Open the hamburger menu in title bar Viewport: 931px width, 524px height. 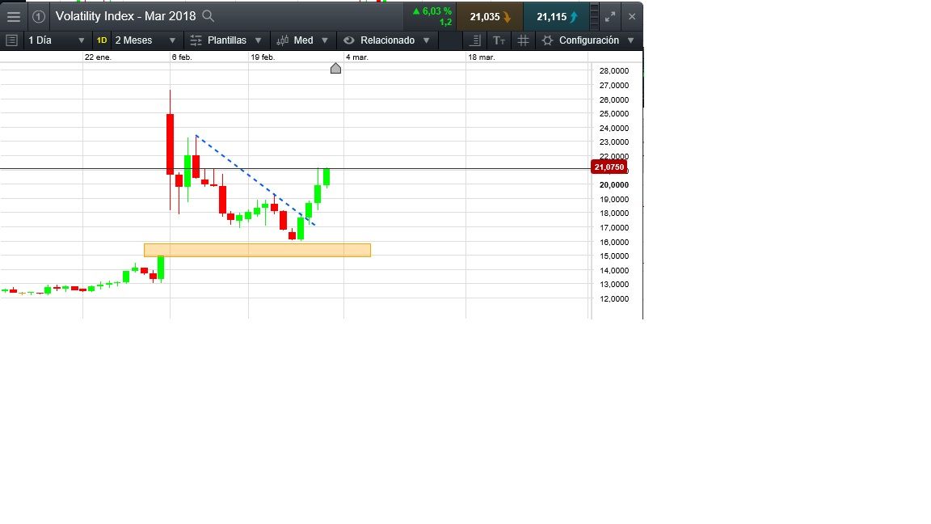tap(14, 16)
